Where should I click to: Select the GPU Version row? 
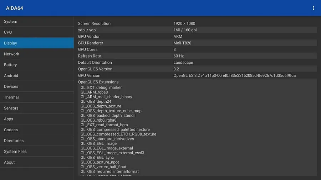click(x=197, y=75)
